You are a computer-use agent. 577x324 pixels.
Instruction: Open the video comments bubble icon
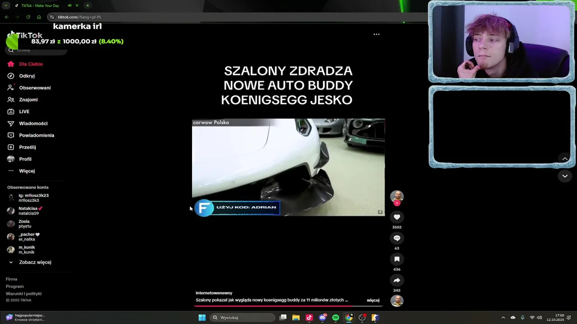(397, 238)
